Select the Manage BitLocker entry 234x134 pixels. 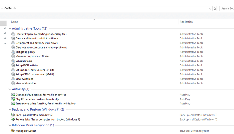(x=26, y=131)
